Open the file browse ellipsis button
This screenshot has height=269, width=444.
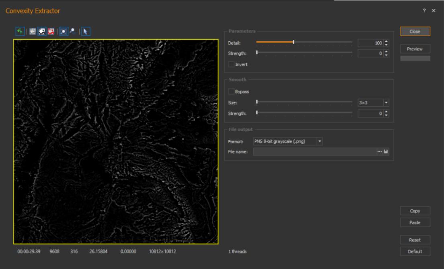pos(379,152)
